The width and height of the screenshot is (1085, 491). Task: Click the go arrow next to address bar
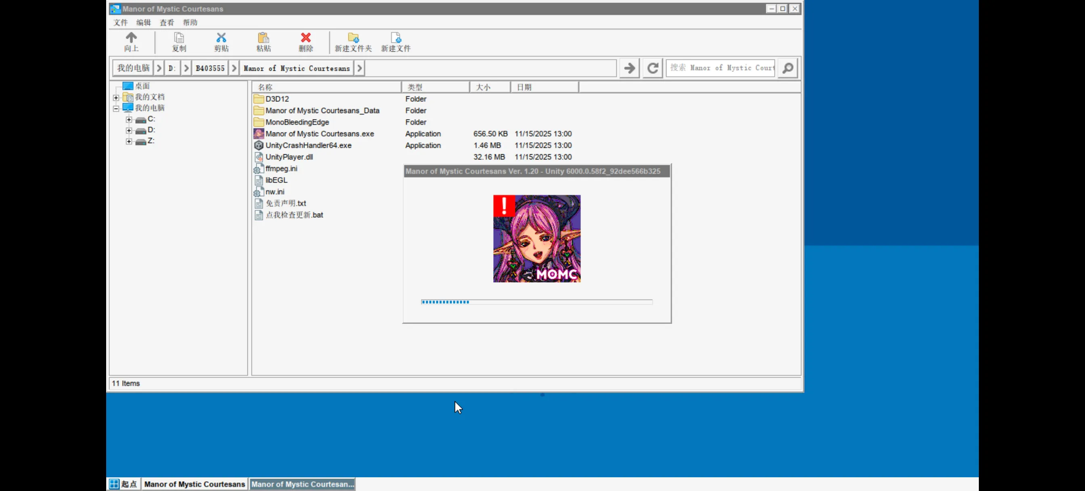(629, 68)
